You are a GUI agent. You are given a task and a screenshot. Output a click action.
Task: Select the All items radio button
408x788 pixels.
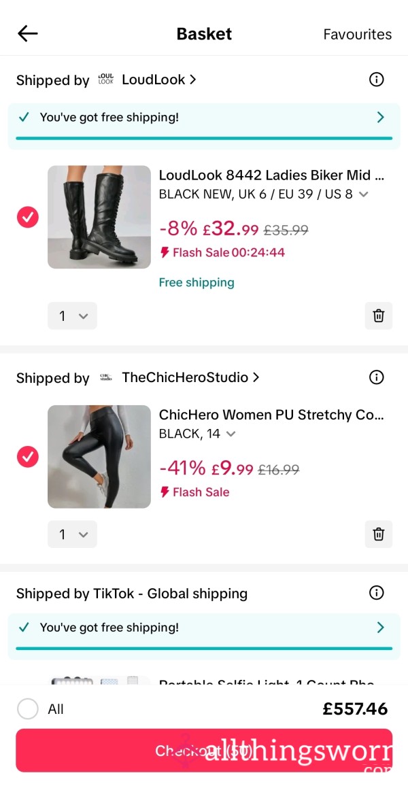click(x=28, y=708)
